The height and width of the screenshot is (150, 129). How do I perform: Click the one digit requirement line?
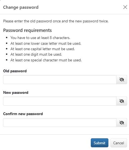(x=36, y=55)
